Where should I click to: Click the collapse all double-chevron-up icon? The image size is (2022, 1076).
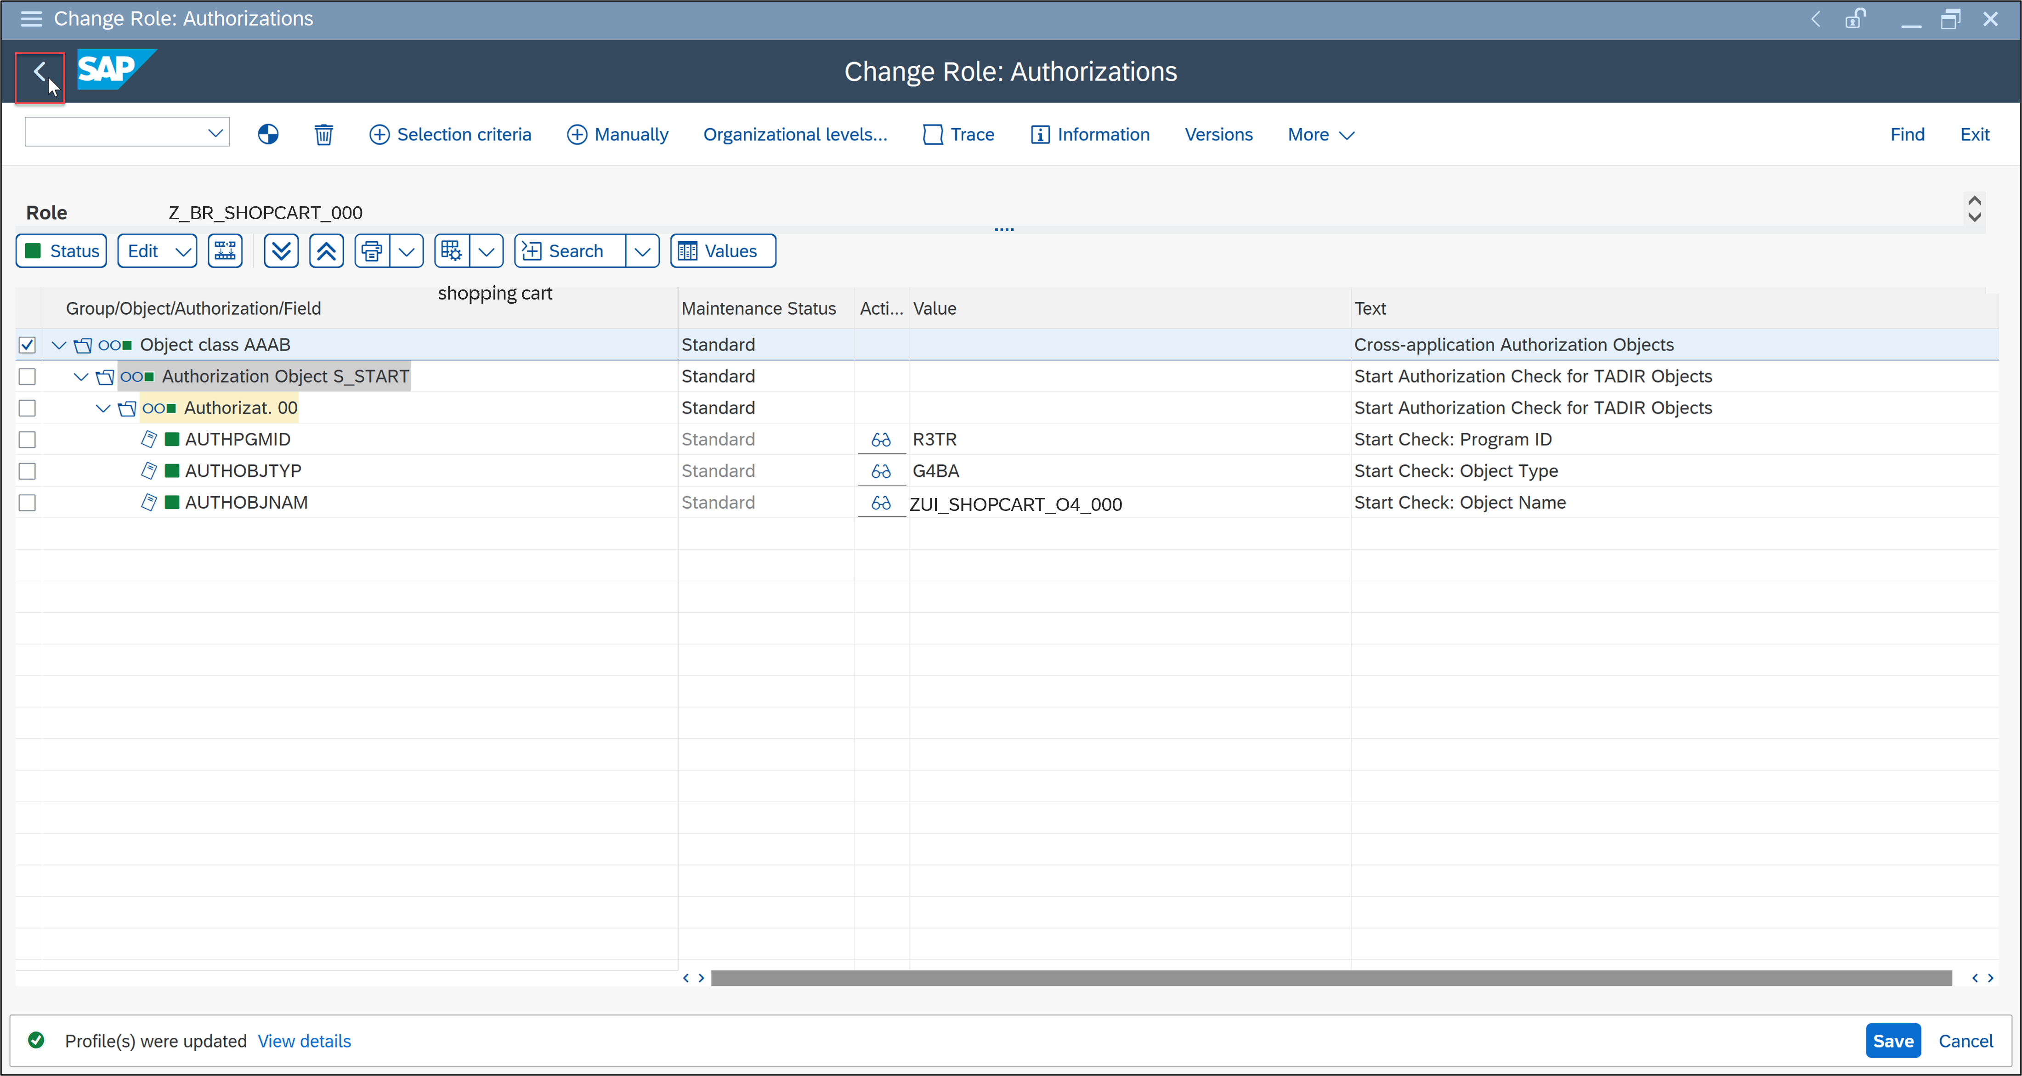pyautogui.click(x=327, y=251)
